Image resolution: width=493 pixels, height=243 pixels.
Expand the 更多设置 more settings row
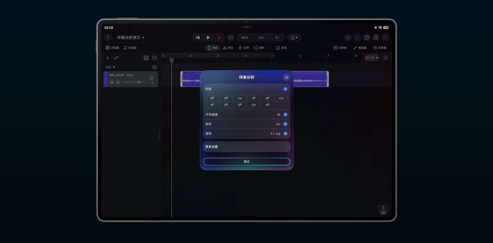coord(247,147)
